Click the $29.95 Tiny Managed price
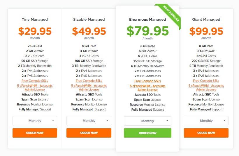239x156 pixels. click(35, 31)
